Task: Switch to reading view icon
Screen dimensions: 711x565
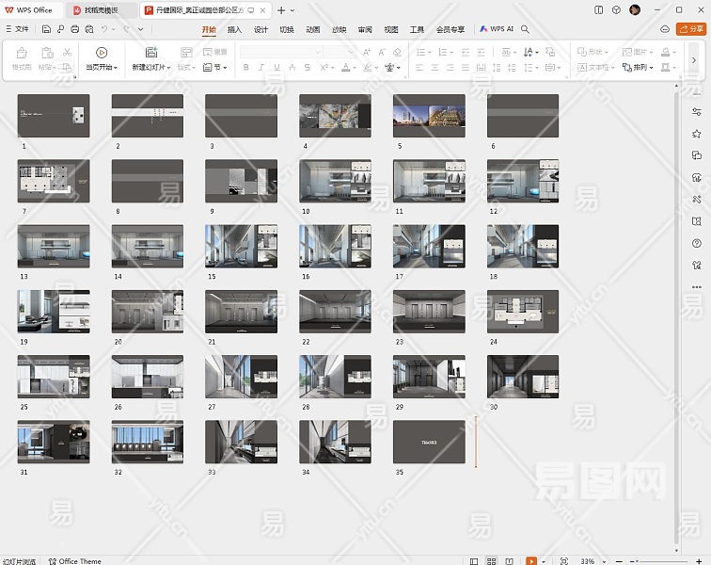Action: pos(509,560)
